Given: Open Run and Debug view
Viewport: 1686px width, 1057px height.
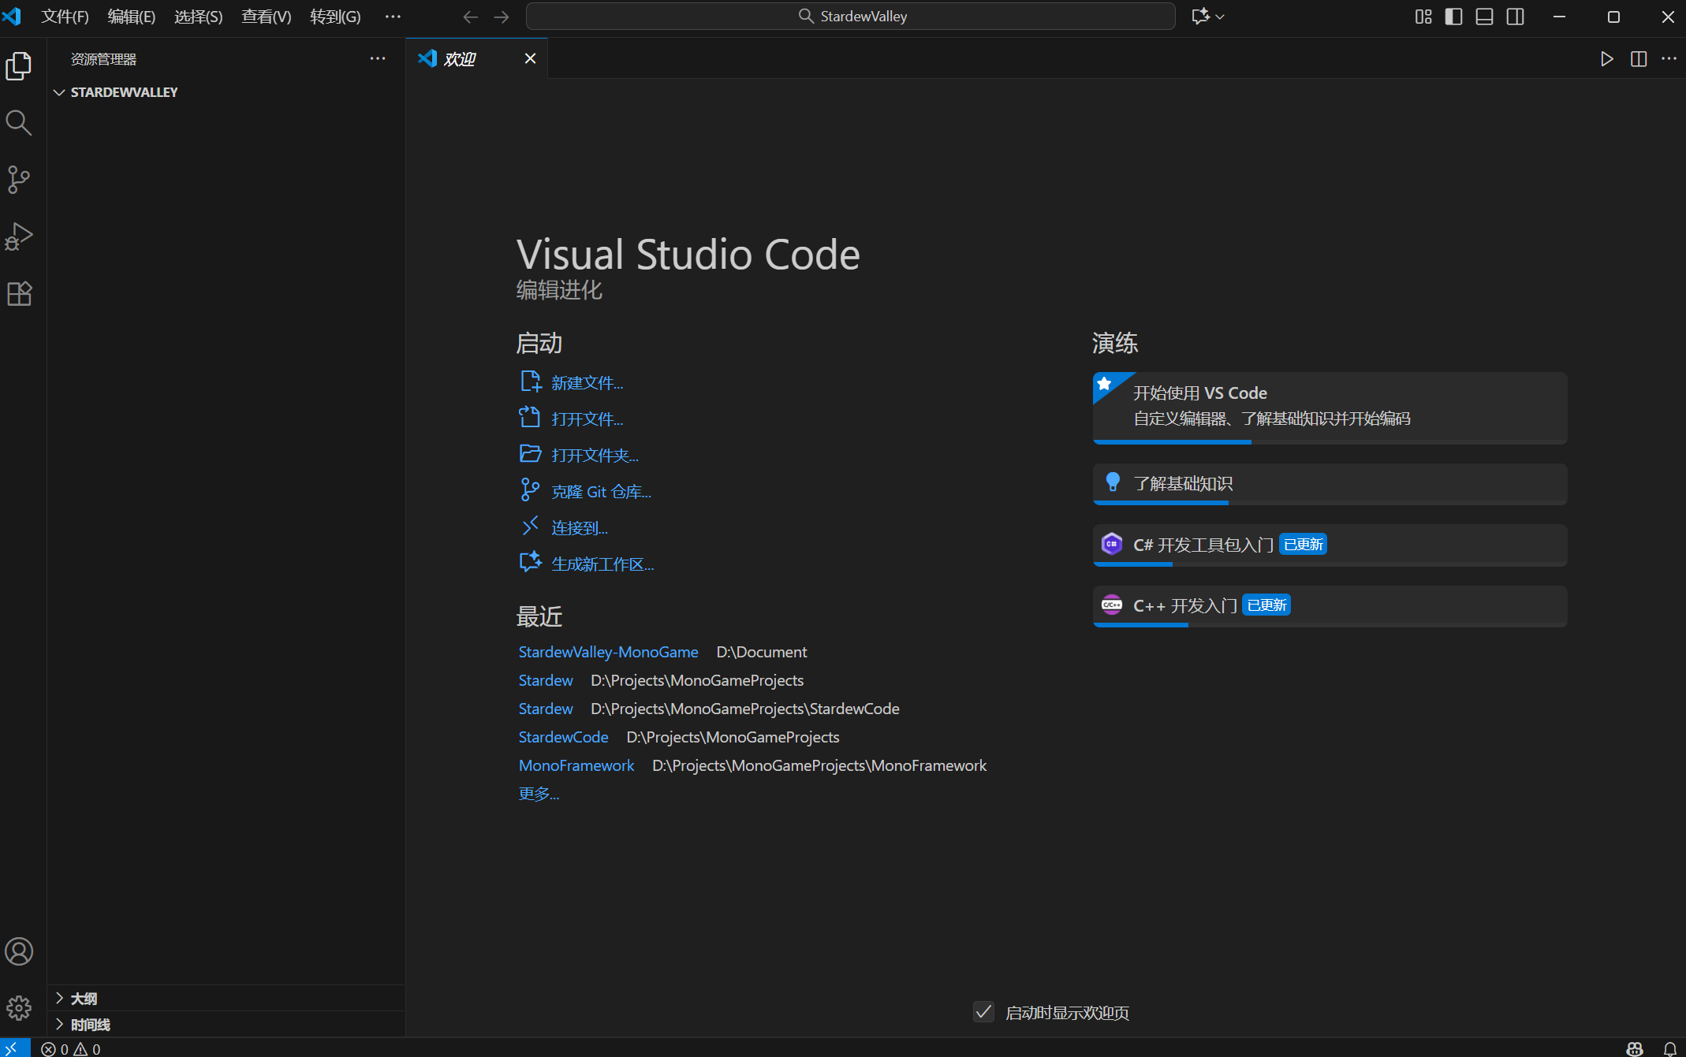Looking at the screenshot, I should click(19, 236).
